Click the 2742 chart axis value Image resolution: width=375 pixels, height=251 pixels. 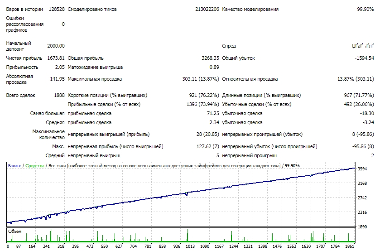[362, 198]
